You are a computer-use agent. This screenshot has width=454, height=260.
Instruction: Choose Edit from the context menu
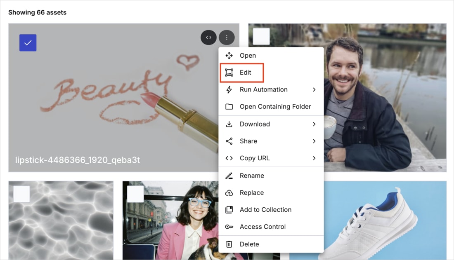(x=245, y=73)
